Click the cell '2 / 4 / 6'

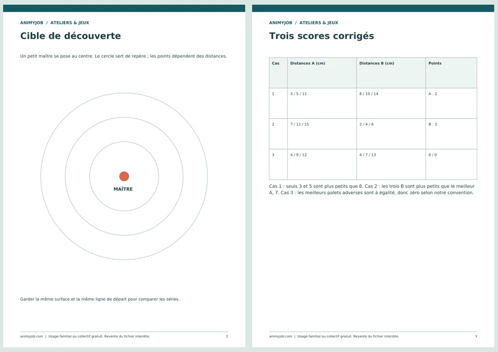[x=391, y=134]
